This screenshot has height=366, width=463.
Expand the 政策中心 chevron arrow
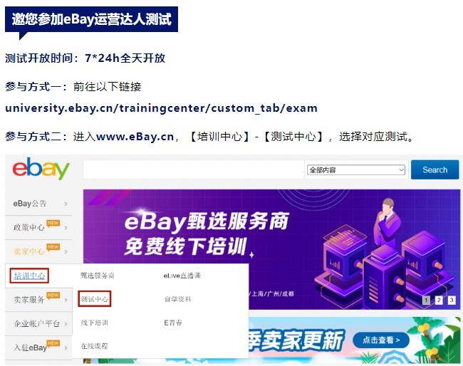click(66, 228)
